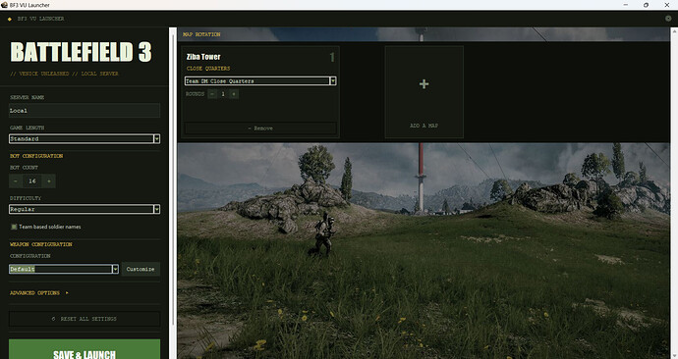678x359 pixels.
Task: Click the bot count value 16
Action: click(x=32, y=181)
